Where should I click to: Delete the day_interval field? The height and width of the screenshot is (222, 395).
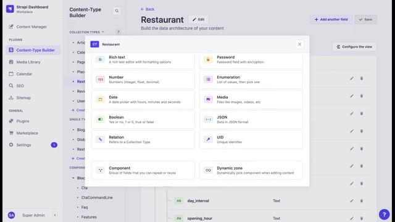click(x=362, y=200)
